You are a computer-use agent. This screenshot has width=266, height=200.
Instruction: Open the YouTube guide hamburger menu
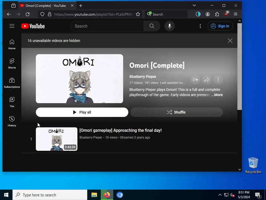(x=12, y=26)
